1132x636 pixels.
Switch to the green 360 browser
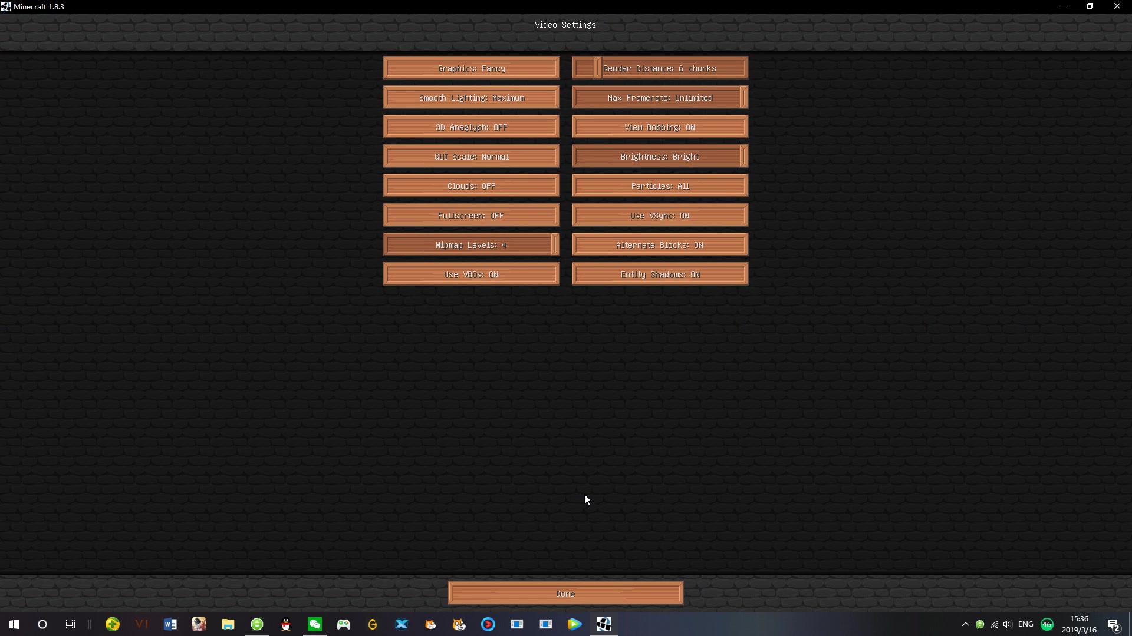[x=257, y=624]
